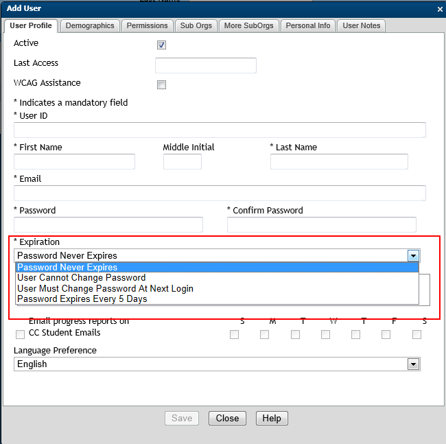Image resolution: width=446 pixels, height=444 pixels.
Task: Click the Confirm Password field
Action: click(x=321, y=224)
